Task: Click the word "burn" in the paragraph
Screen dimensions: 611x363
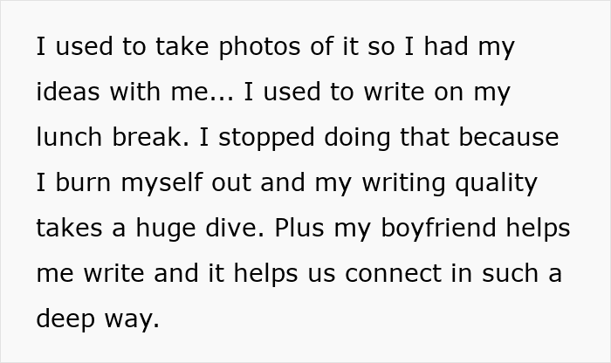Action: 85,183
